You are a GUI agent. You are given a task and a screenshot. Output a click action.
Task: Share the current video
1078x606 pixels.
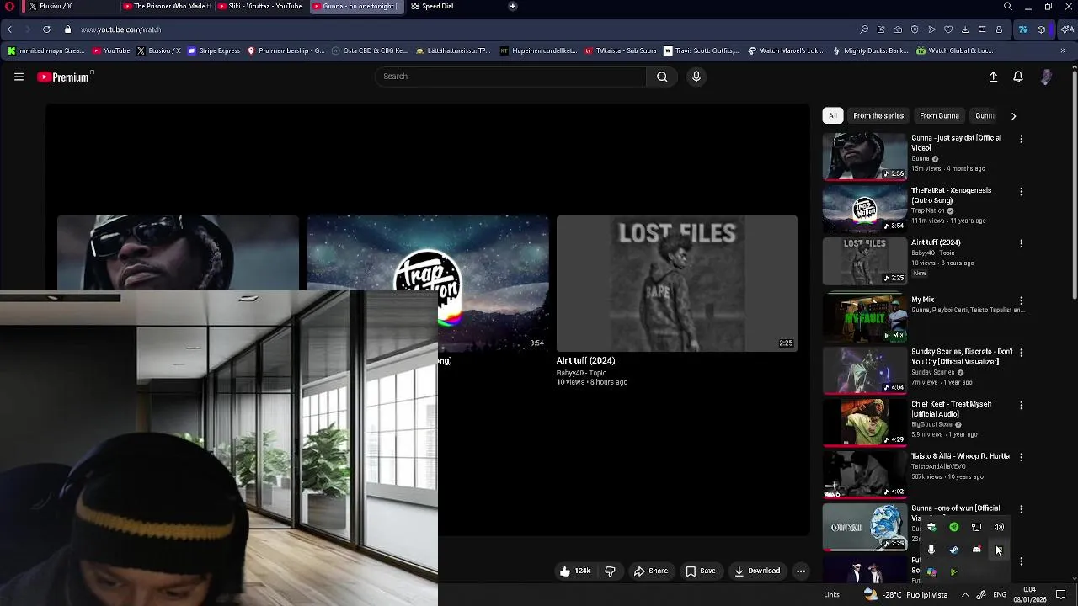coord(651,571)
